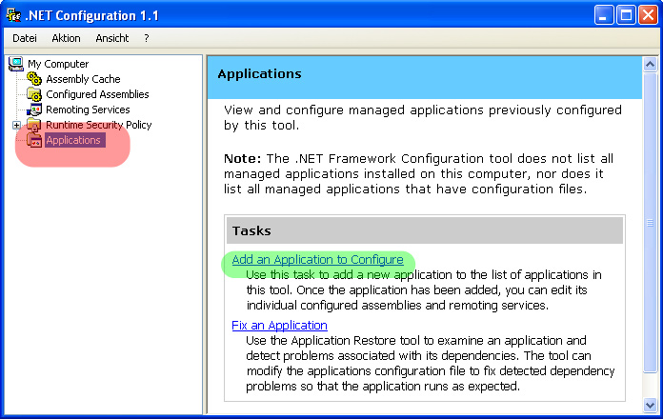663x419 pixels.
Task: Click the Assembly Cache gears icon
Action: point(34,79)
